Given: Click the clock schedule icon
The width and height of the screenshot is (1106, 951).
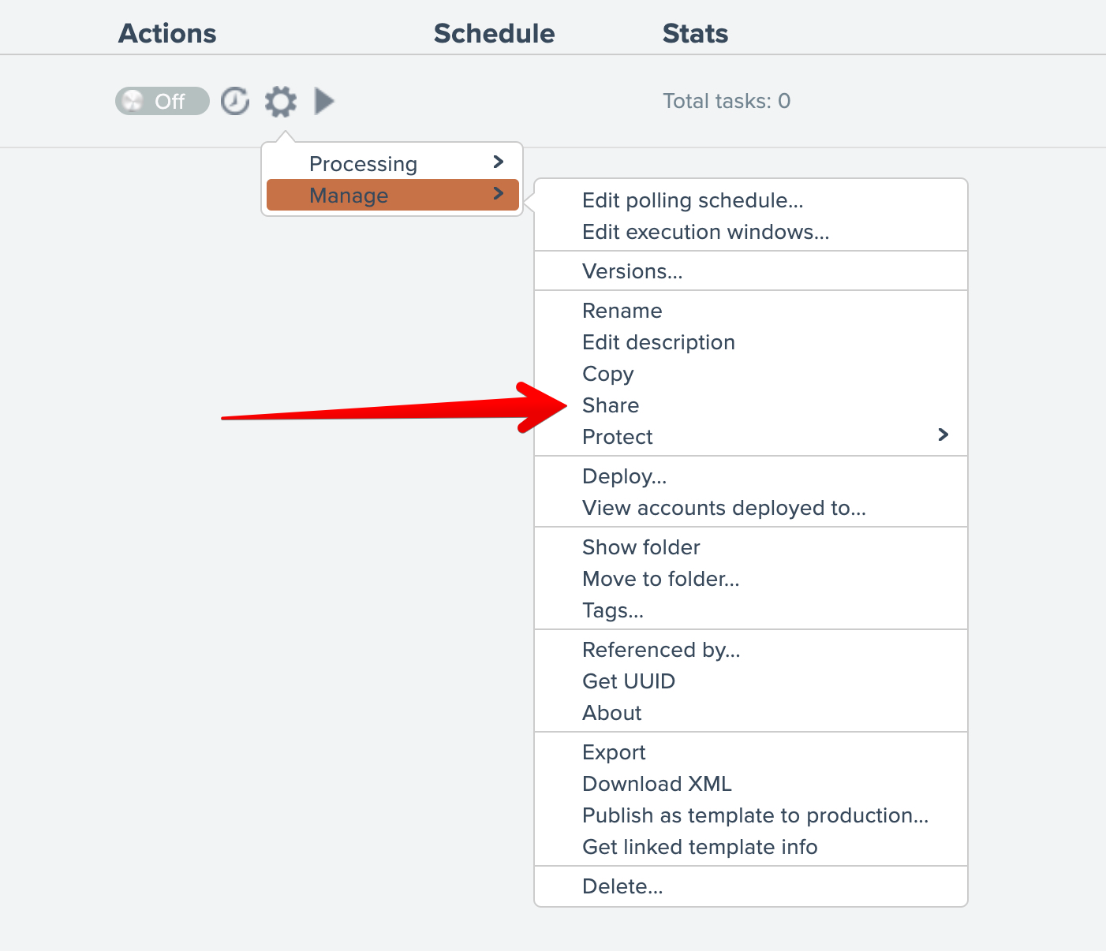Looking at the screenshot, I should coord(235,101).
